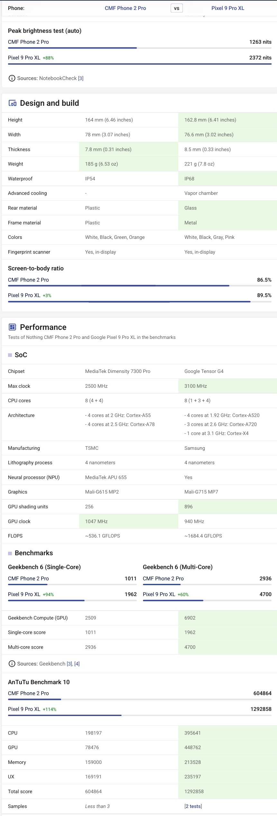Click the 'Mali-G715 MP7' graphics value
Screen dimensions: 277x816
(x=201, y=492)
